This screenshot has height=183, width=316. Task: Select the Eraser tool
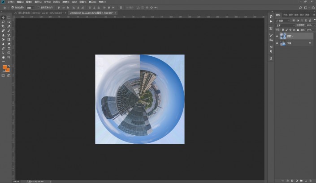[x=3, y=40]
